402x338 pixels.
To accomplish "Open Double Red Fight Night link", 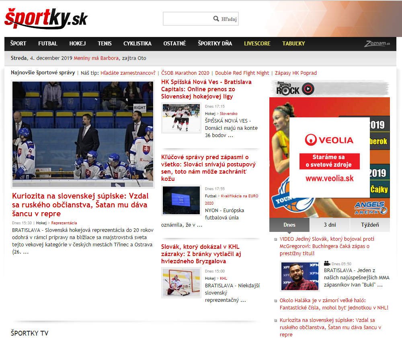I will pyautogui.click(x=242, y=73).
